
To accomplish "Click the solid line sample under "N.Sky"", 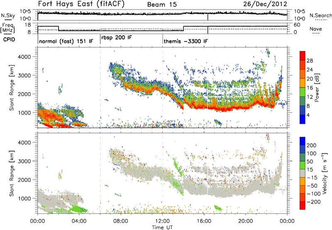I will pos(8,20).
